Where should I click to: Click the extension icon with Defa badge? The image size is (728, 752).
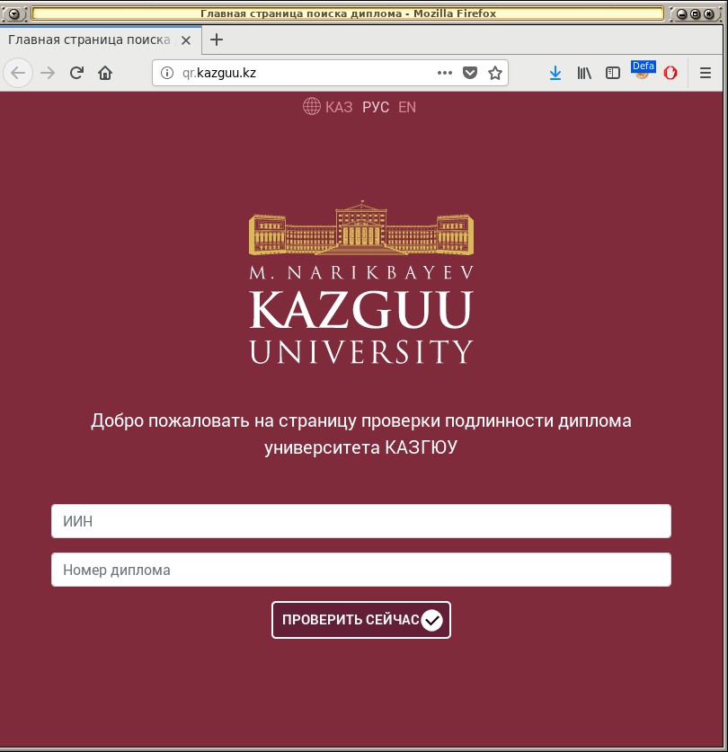(643, 70)
